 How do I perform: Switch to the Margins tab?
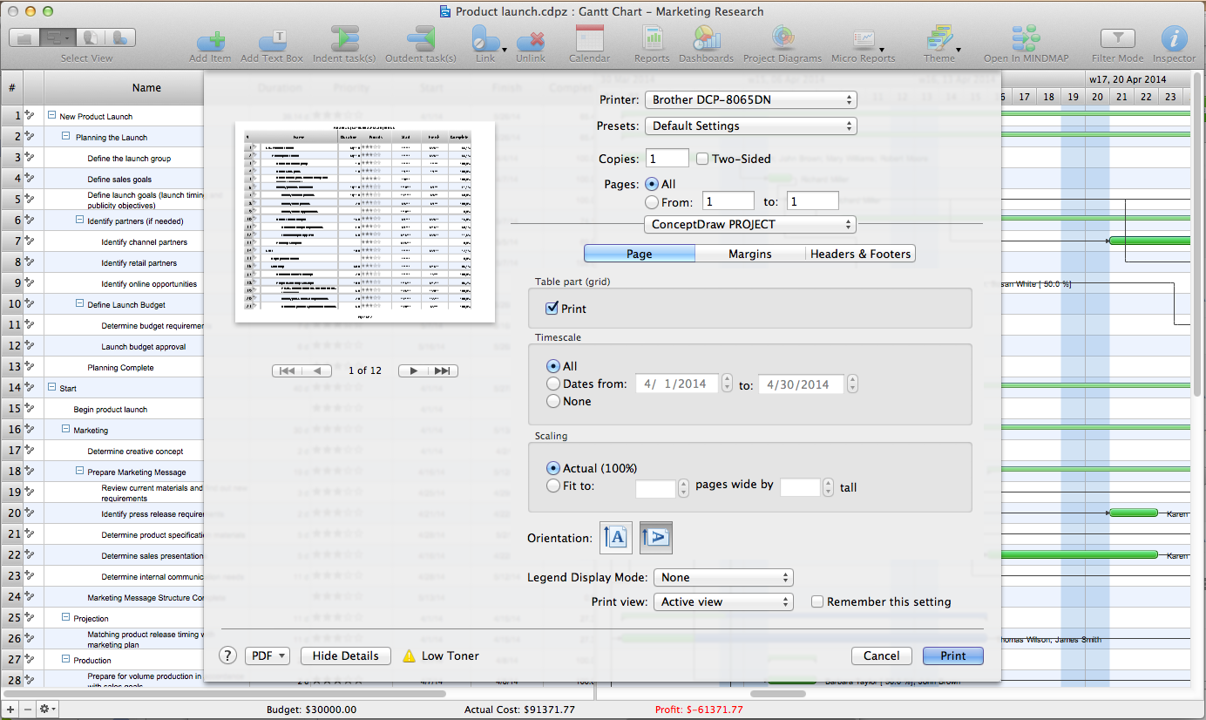coord(750,254)
